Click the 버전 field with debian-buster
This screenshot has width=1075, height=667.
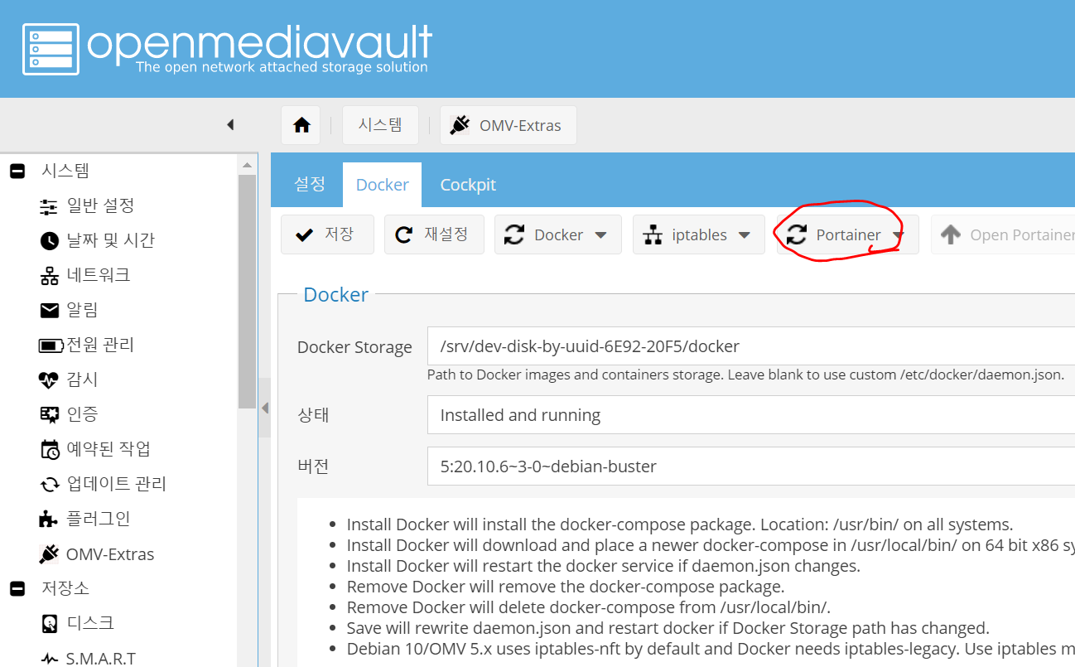[x=751, y=466]
